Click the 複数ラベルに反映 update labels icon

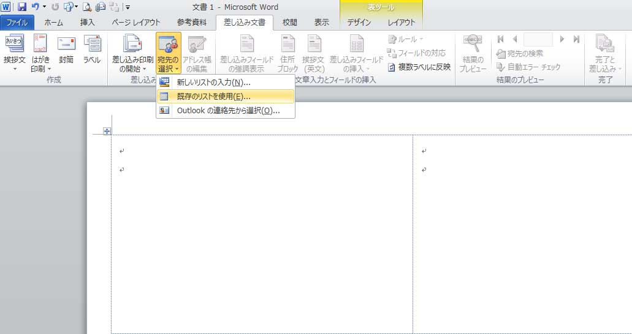[x=392, y=67]
